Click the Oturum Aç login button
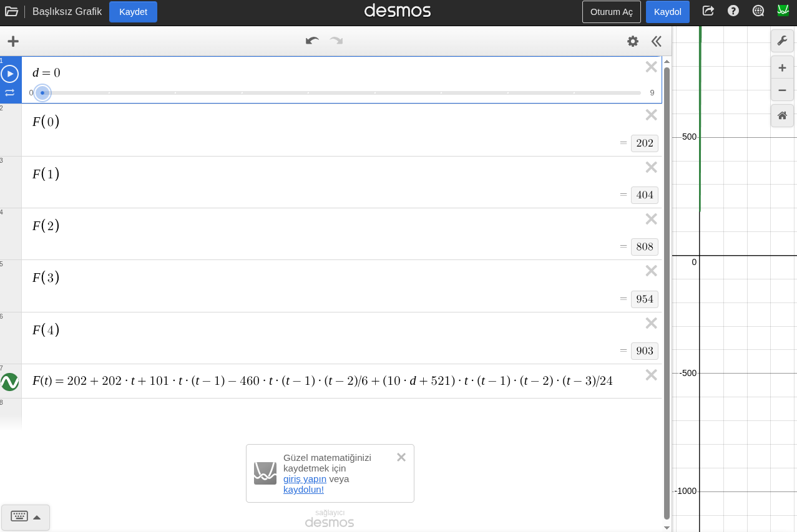The height and width of the screenshot is (532, 797). click(612, 12)
